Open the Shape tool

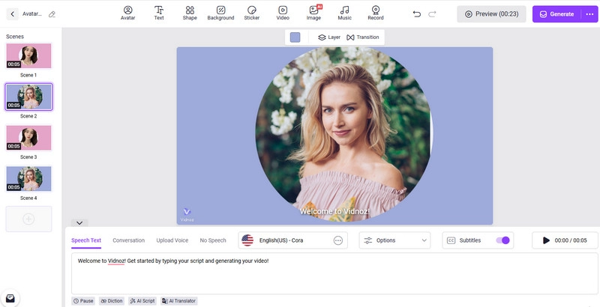[190, 13]
